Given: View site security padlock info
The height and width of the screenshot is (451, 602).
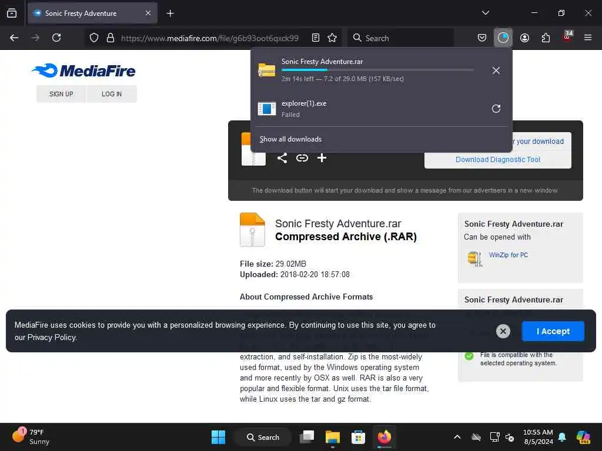Looking at the screenshot, I should click(x=111, y=38).
